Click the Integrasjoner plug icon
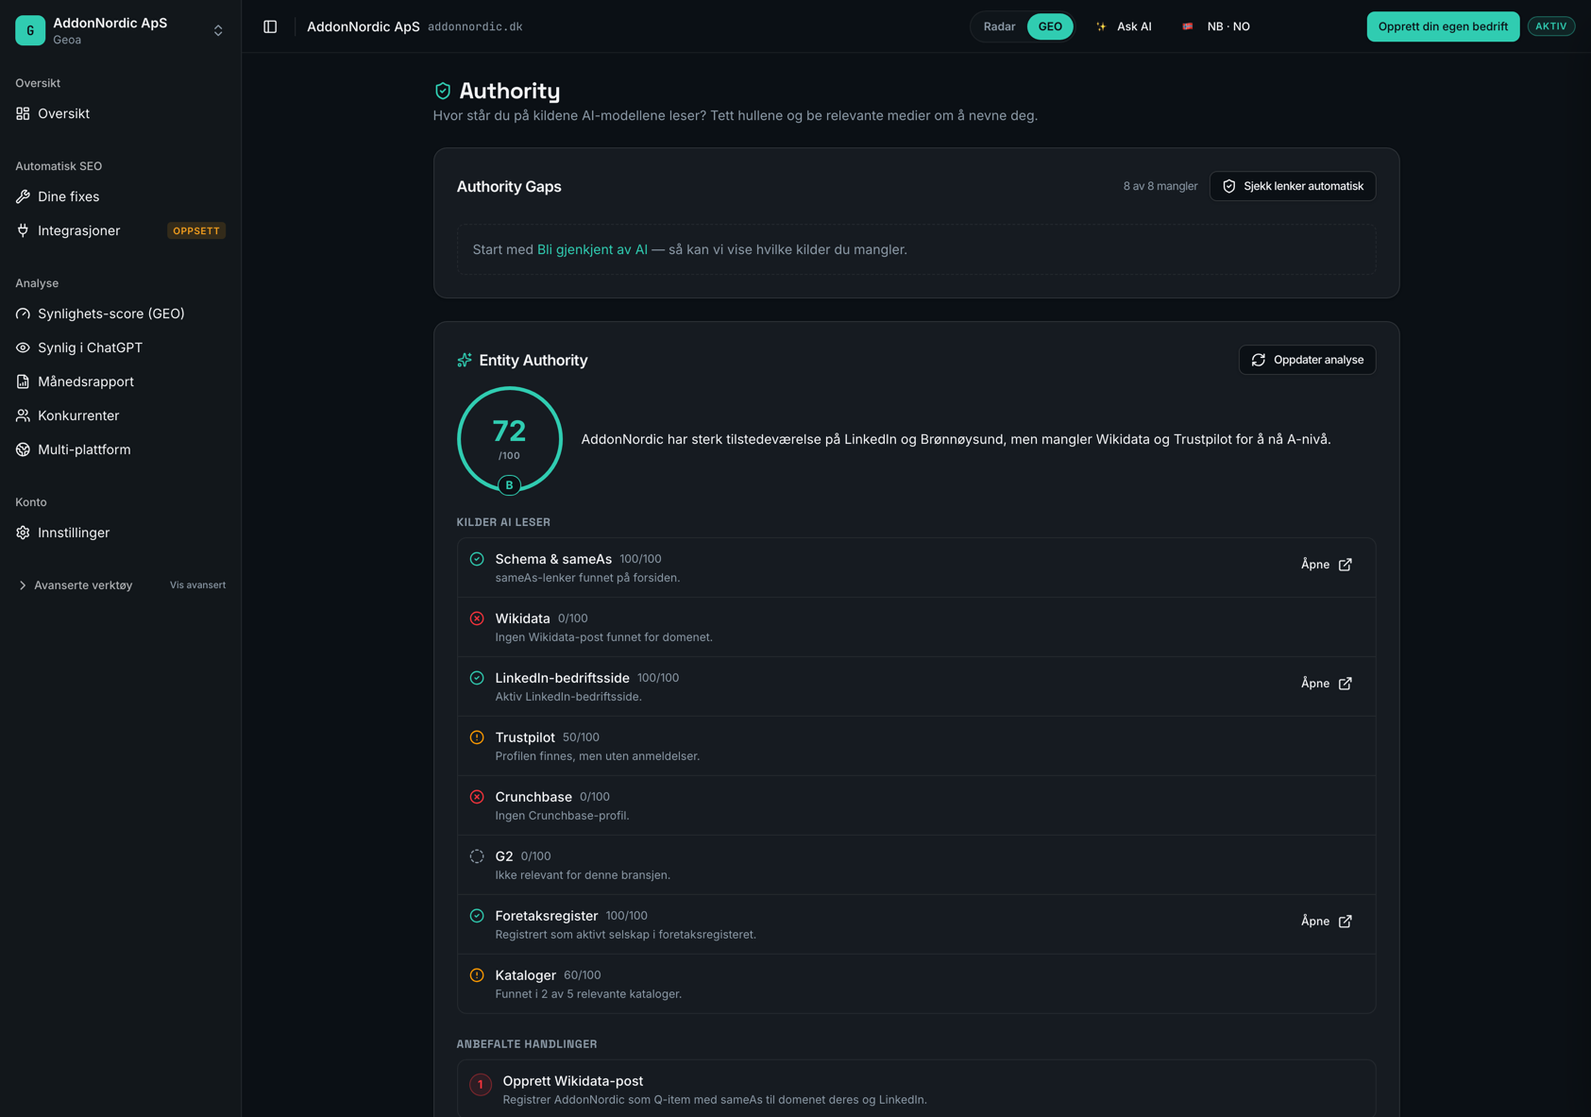 coord(23,230)
